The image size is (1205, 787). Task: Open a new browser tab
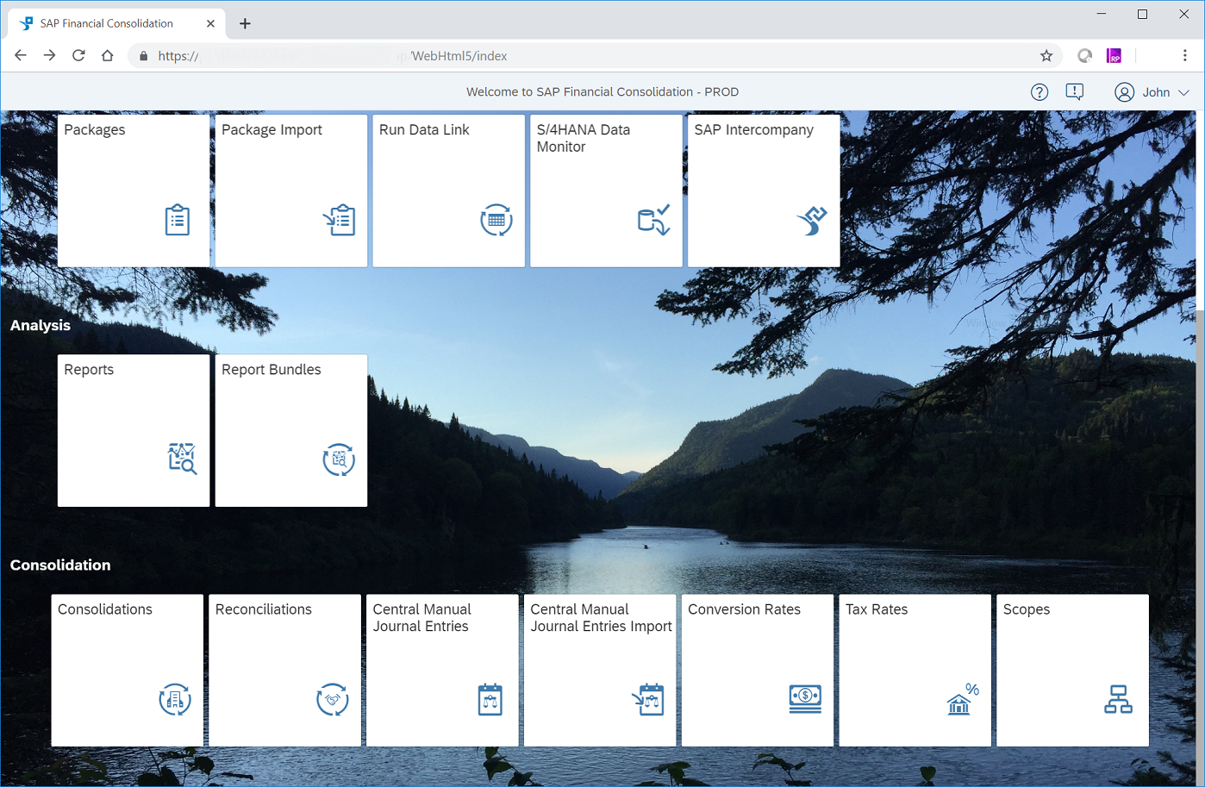pos(245,24)
